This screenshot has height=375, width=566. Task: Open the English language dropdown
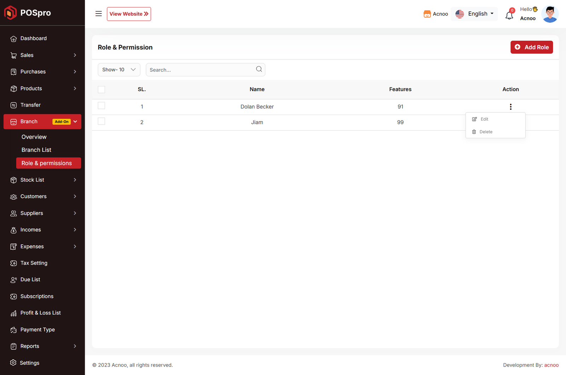474,14
